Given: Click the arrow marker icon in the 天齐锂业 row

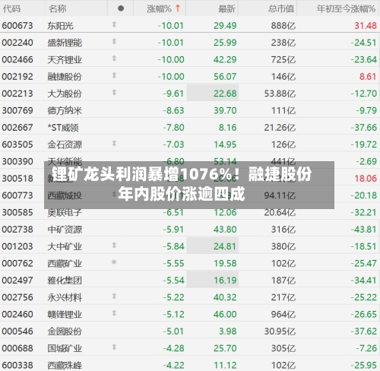Looking at the screenshot, I should pyautogui.click(x=114, y=59).
